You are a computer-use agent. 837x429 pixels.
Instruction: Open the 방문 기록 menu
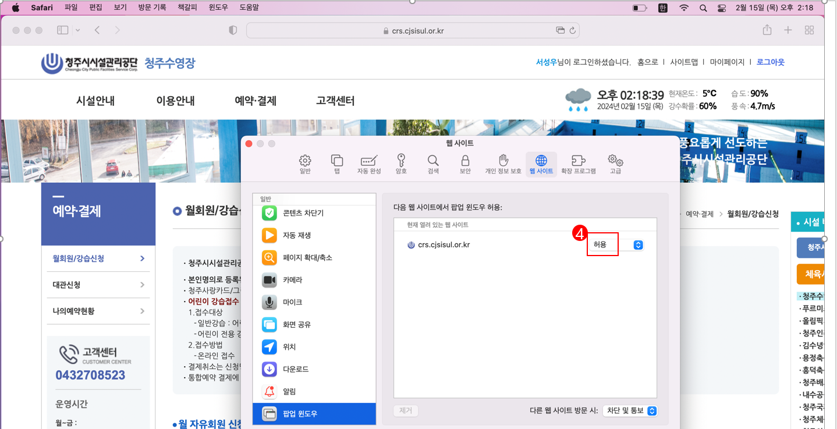(x=152, y=8)
